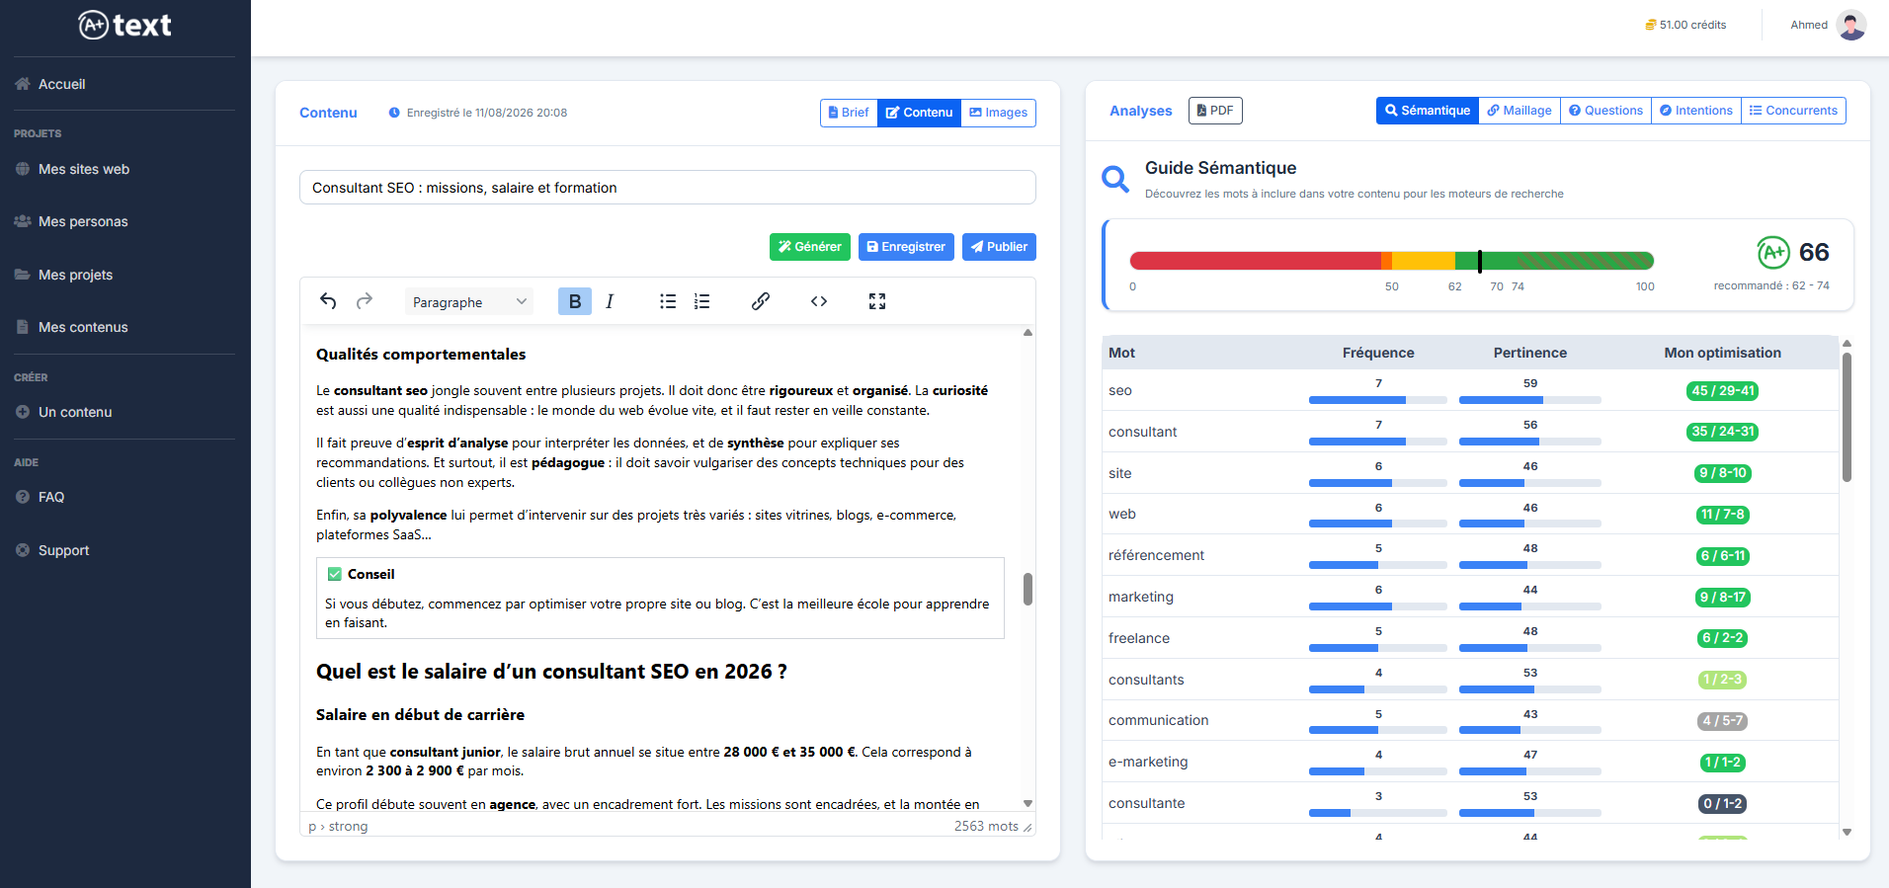Publish content with the Publier button
Image resolution: width=1889 pixels, height=888 pixels.
pos(999,247)
